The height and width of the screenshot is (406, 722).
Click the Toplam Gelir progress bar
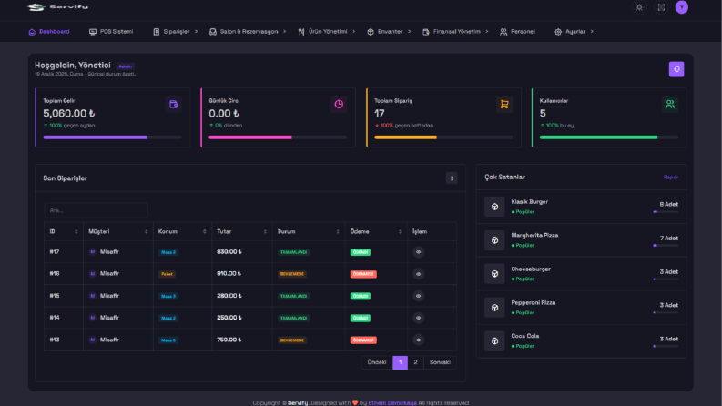(x=112, y=137)
